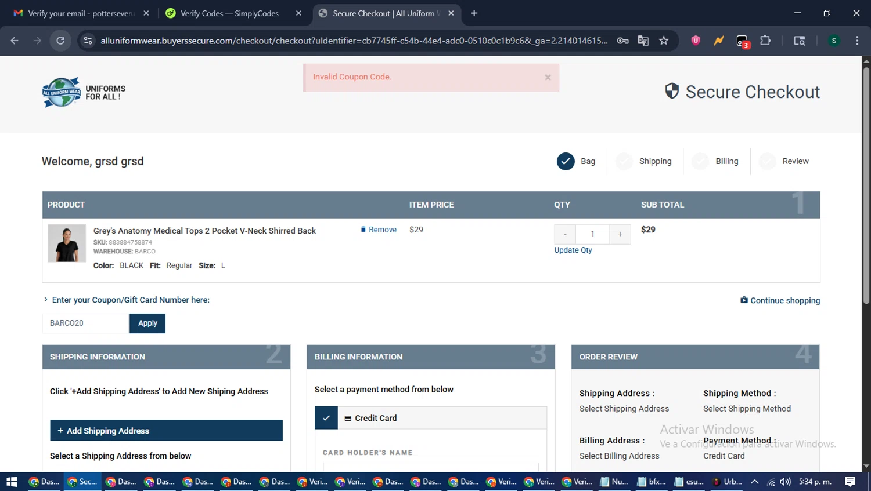Open site information icon in address bar
This screenshot has height=491, width=871.
(88, 41)
